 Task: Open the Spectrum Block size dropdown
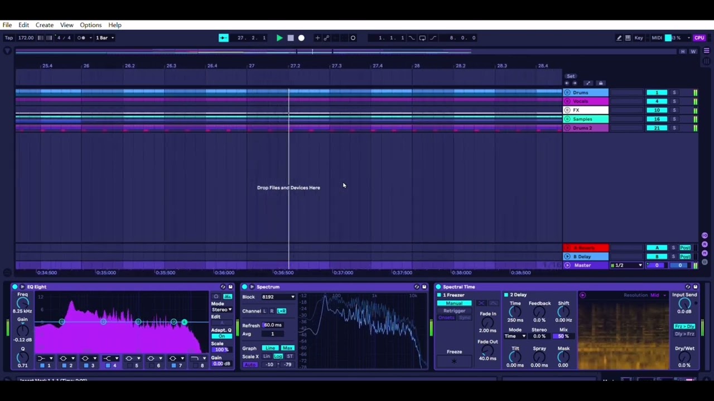(x=278, y=297)
